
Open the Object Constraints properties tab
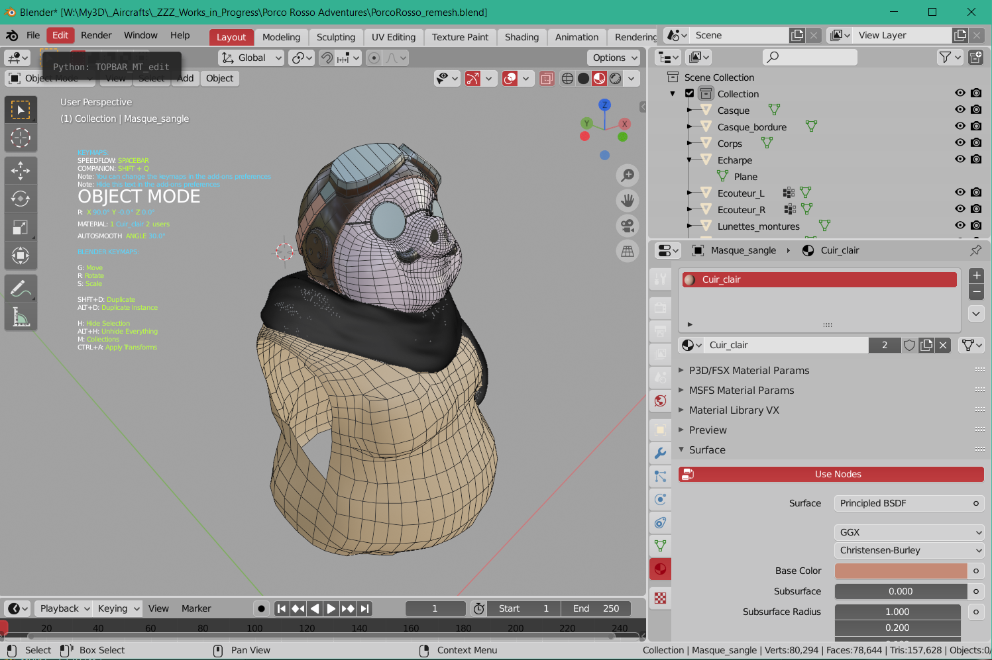(660, 523)
